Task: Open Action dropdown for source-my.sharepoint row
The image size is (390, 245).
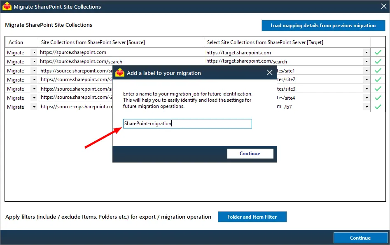Action: tap(34, 107)
